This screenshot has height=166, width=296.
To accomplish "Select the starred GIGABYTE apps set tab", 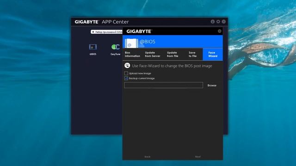I will click(x=107, y=32).
